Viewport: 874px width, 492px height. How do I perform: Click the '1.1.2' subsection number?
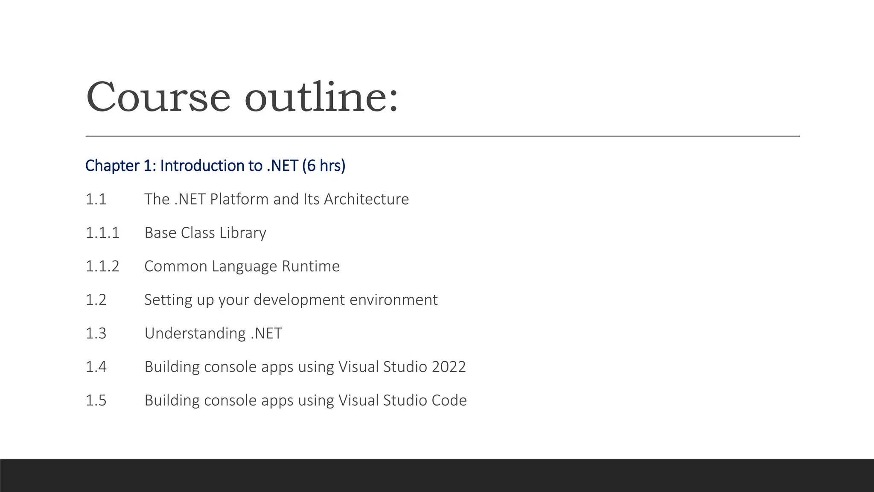(x=102, y=266)
